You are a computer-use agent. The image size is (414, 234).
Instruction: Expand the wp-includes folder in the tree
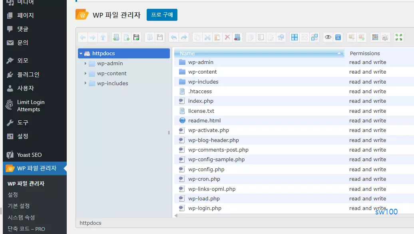pyautogui.click(x=86, y=83)
